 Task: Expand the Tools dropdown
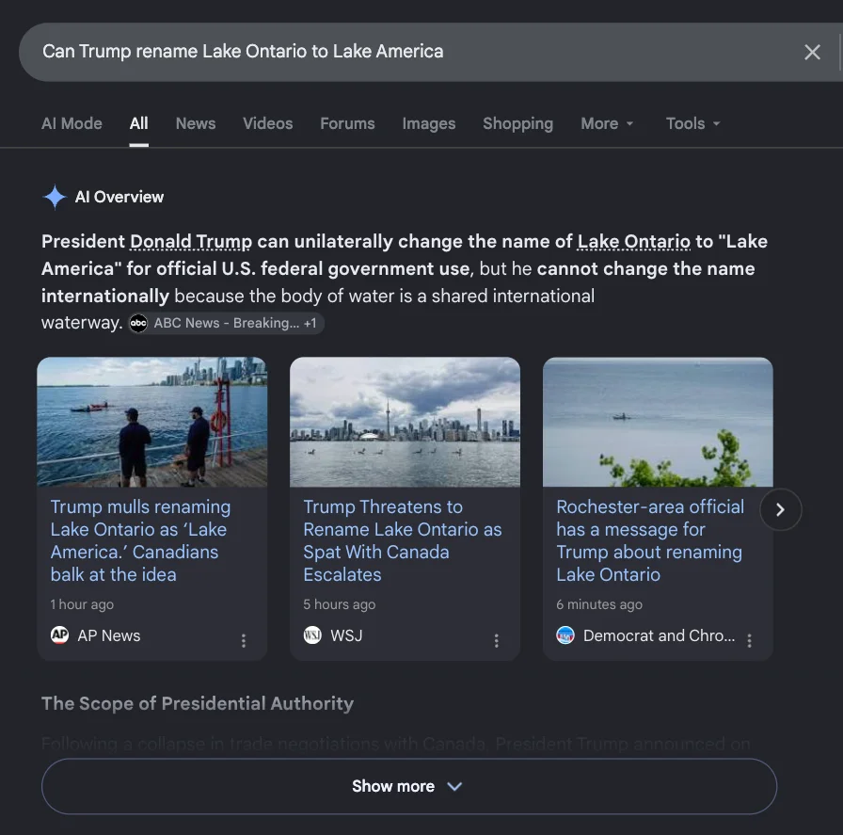coord(693,123)
